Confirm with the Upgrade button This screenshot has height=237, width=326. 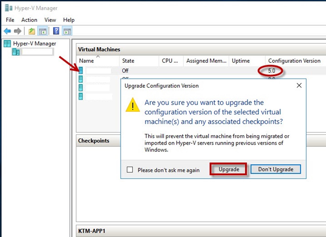(x=229, y=169)
